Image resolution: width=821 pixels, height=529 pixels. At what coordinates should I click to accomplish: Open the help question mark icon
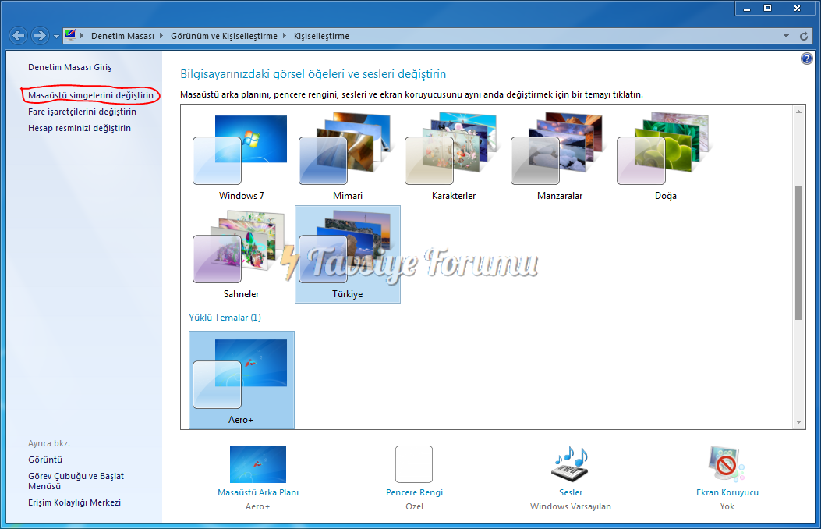[807, 59]
